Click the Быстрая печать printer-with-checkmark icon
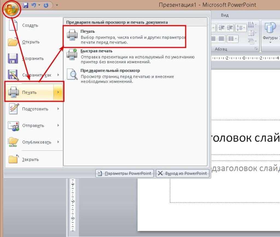Viewport: 280px width, 237px height. 72,54
